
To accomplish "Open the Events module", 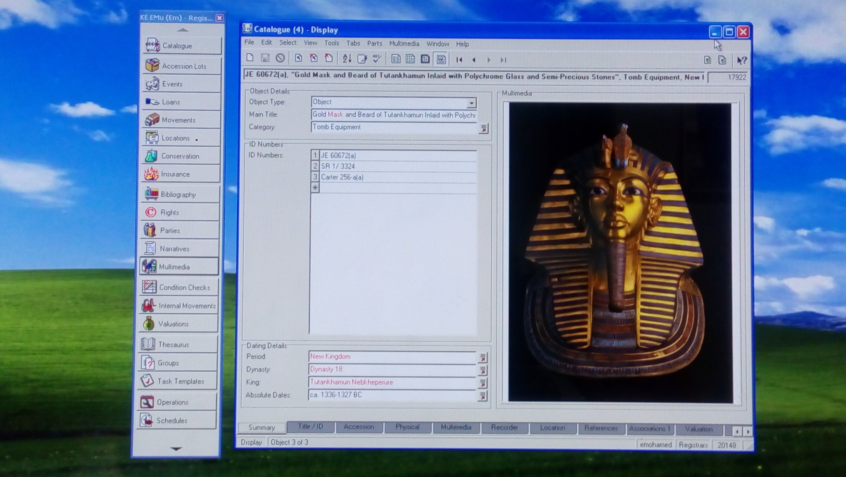I will coord(182,84).
